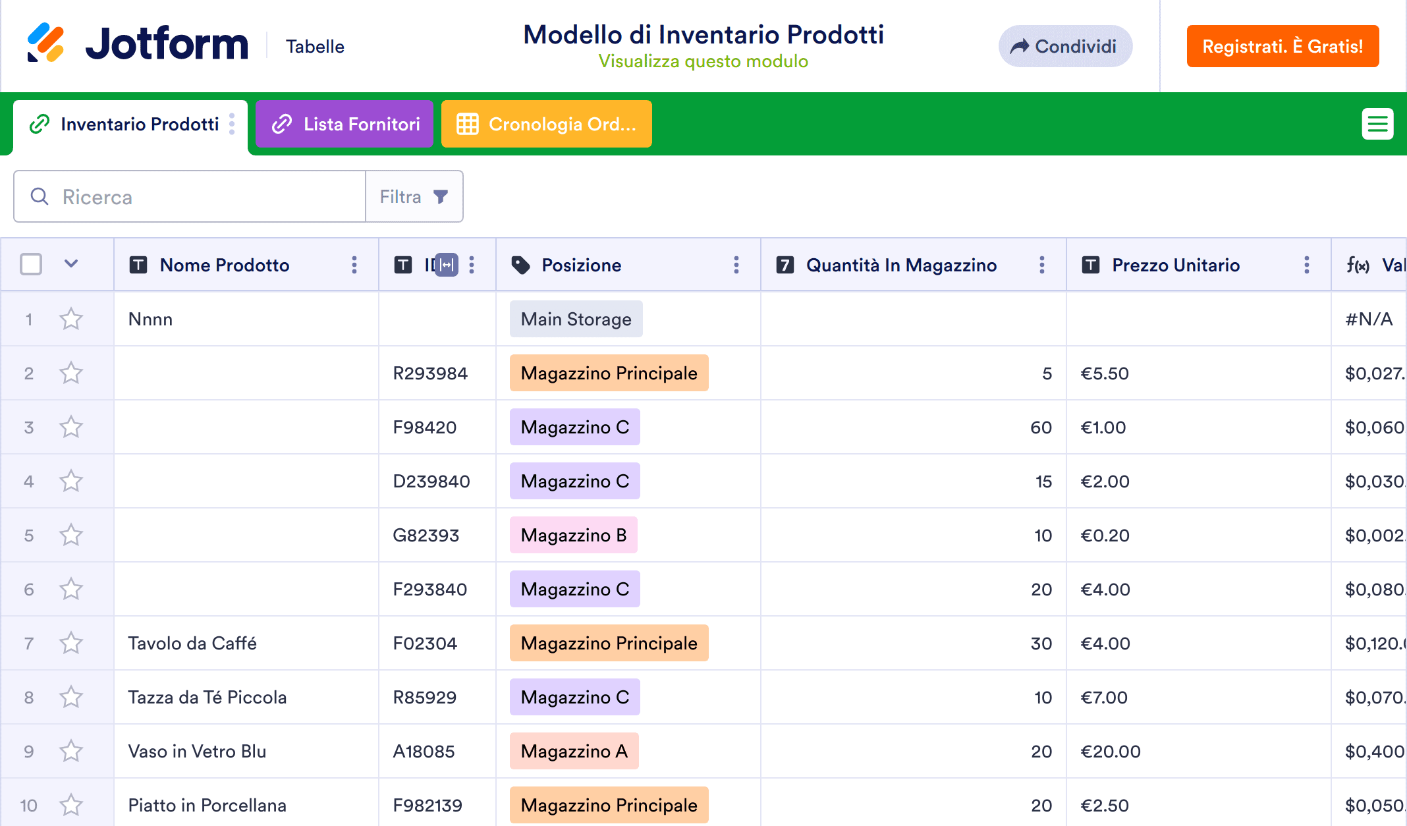Open the hamburger menu on green bar

[x=1377, y=124]
